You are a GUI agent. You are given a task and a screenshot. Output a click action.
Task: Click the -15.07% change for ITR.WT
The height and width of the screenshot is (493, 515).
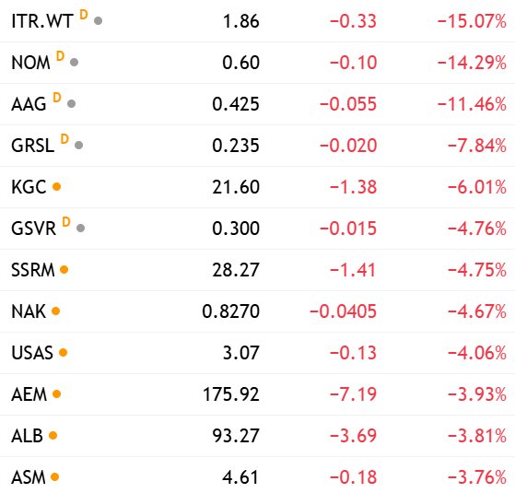472,21
